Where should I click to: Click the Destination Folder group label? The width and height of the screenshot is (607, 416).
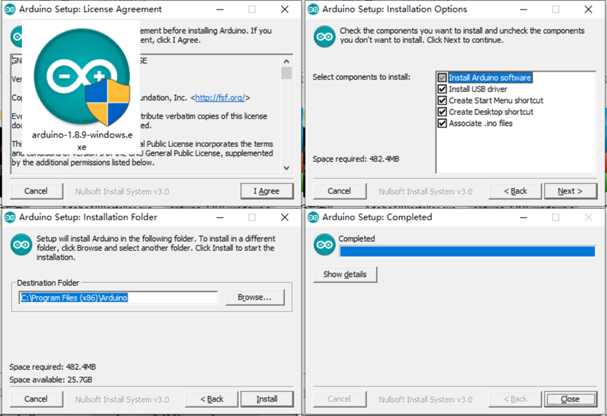click(48, 283)
